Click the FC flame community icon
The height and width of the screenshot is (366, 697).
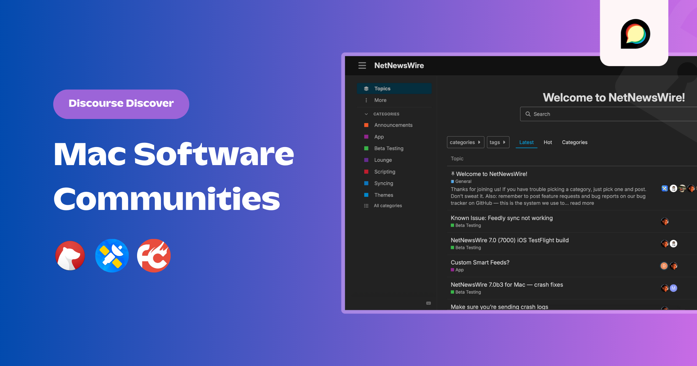click(154, 256)
